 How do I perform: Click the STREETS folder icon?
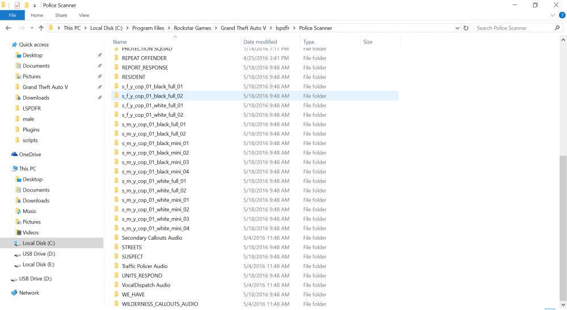point(116,247)
